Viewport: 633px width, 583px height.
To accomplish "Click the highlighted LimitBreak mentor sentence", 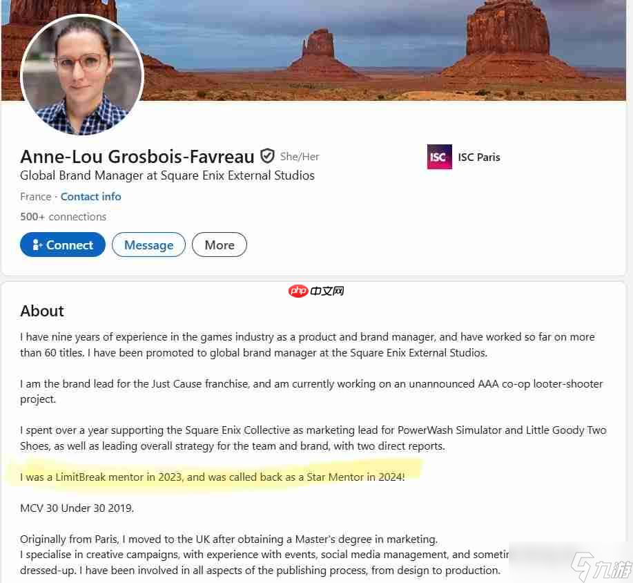I will click(x=213, y=477).
